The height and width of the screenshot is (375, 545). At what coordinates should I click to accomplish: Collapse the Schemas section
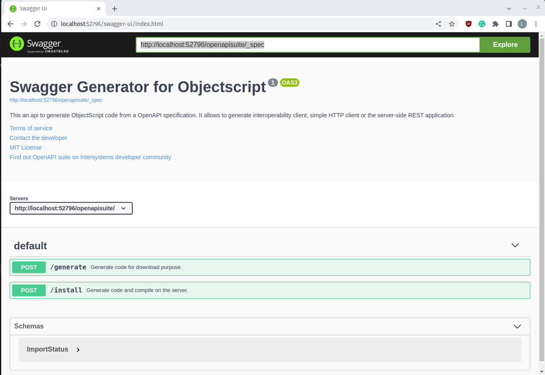[x=517, y=326]
